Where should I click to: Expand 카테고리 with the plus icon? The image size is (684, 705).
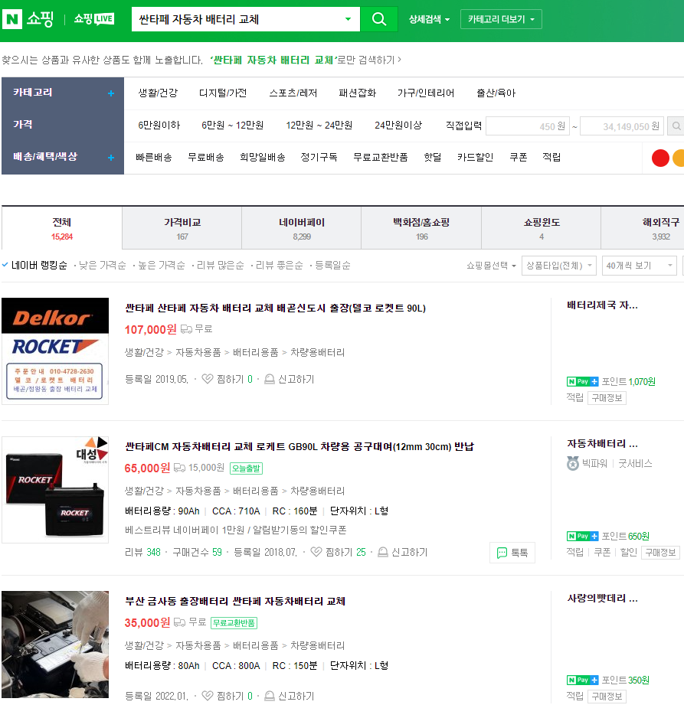coord(111,93)
